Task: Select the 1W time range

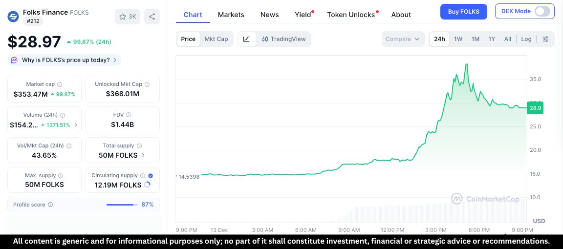Action: tap(458, 39)
